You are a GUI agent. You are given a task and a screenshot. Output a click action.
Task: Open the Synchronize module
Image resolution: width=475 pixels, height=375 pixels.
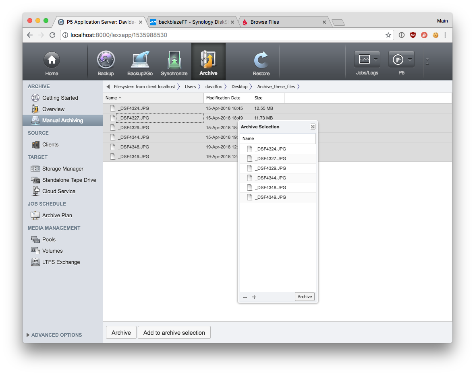[x=174, y=63]
